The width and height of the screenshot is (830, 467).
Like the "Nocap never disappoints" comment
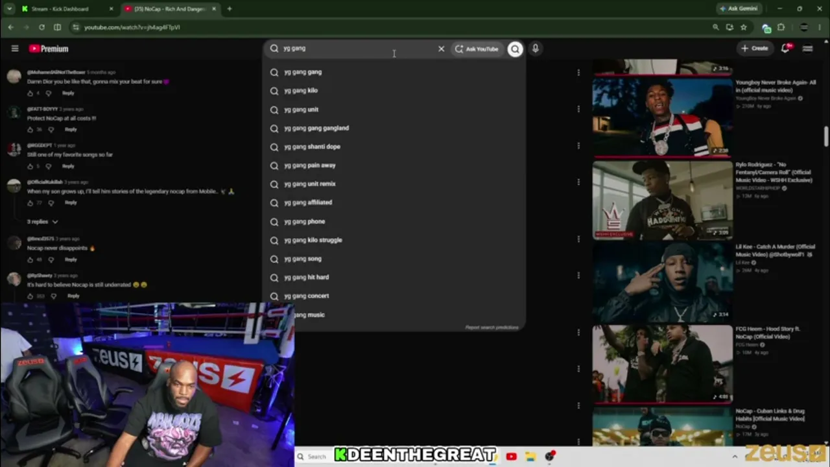30,260
